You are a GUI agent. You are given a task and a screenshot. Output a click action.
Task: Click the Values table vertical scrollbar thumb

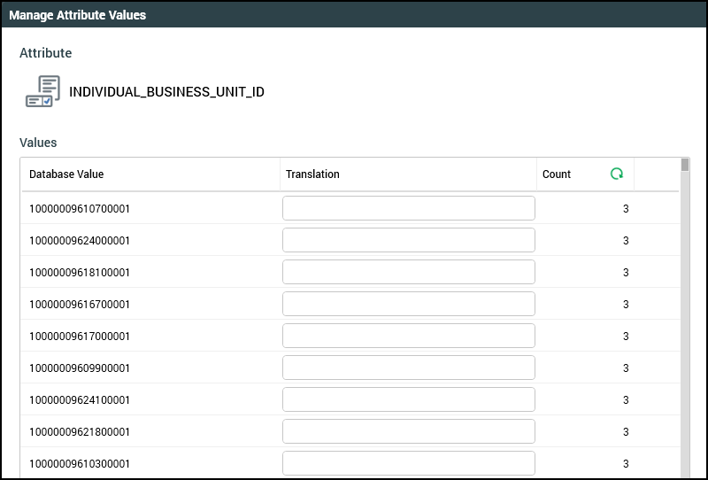coord(684,165)
